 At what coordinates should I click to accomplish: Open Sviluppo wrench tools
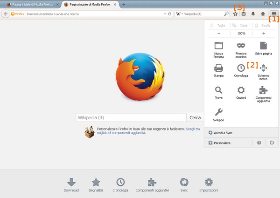218,115
